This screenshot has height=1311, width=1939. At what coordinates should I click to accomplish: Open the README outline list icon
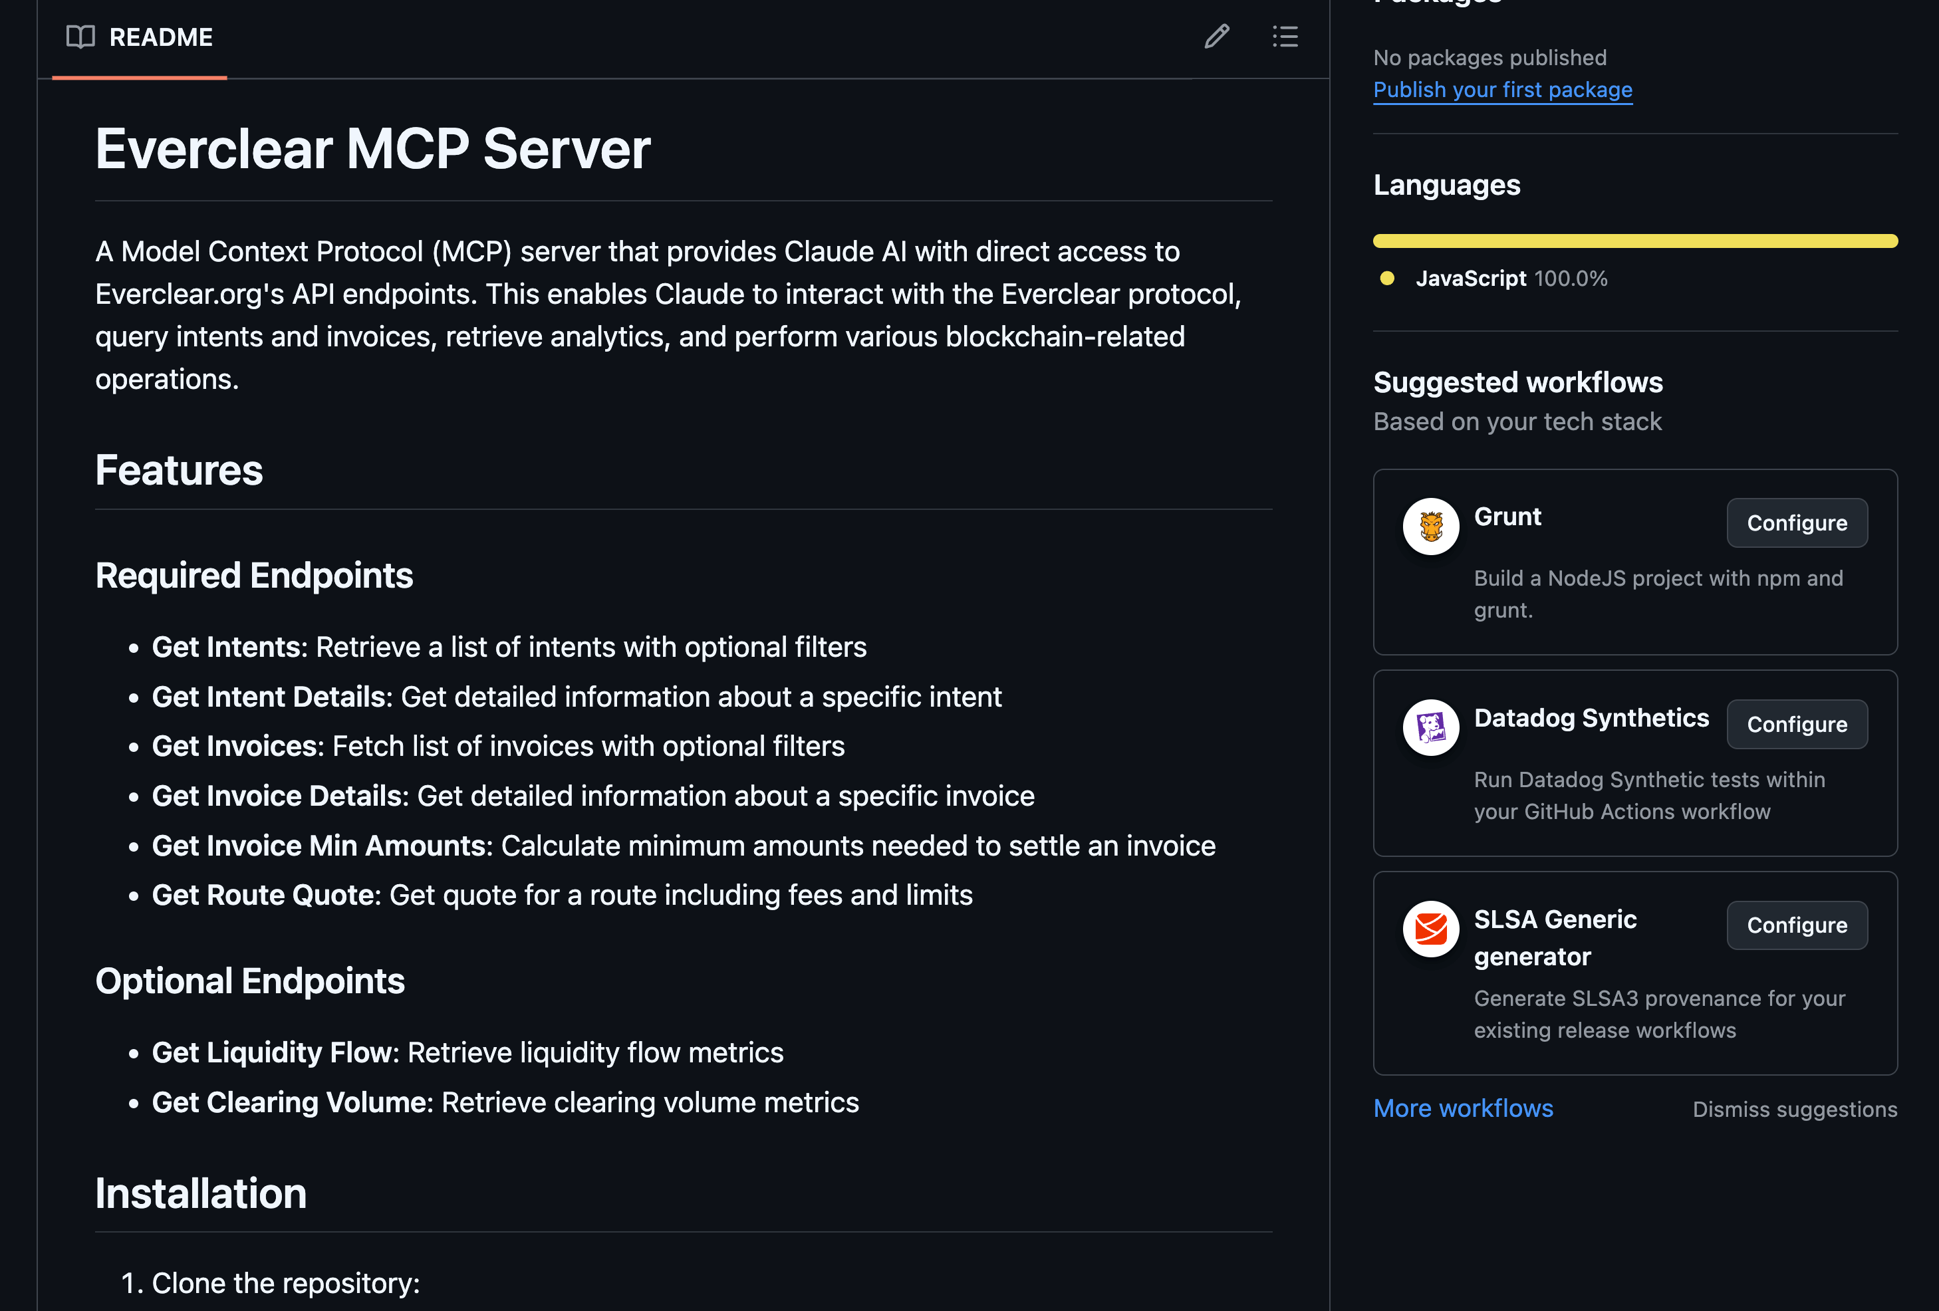coord(1285,37)
